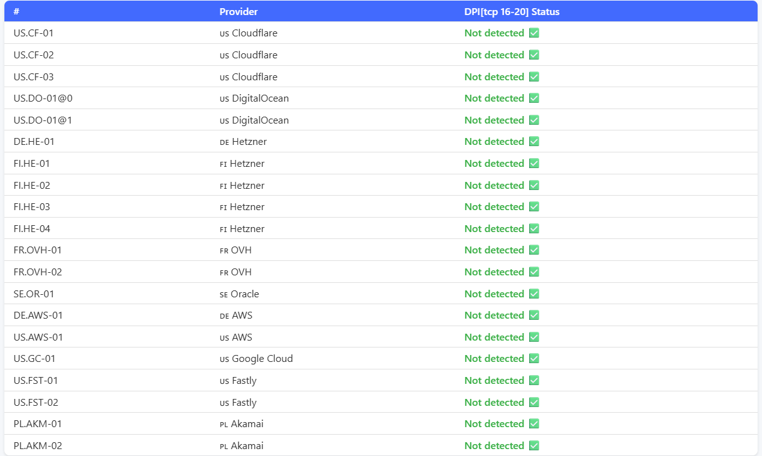Click the green checkmark in SE.OR-01 row
The image size is (762, 456).
tap(534, 294)
